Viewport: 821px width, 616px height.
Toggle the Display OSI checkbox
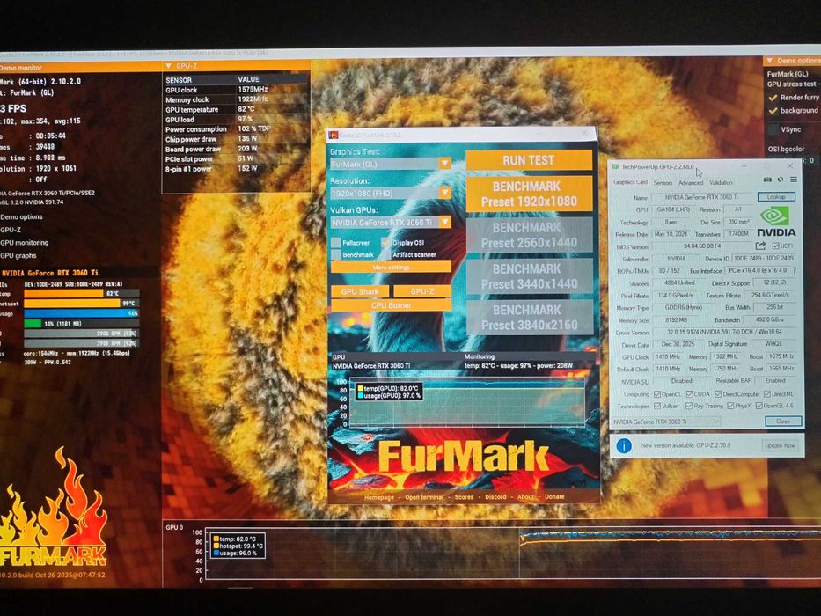pyautogui.click(x=386, y=242)
